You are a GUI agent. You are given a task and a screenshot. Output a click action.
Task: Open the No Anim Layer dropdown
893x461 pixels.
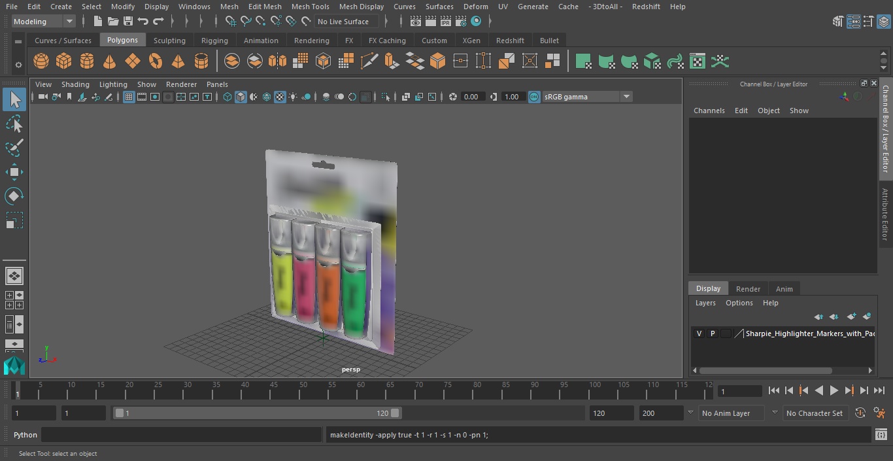(731, 413)
